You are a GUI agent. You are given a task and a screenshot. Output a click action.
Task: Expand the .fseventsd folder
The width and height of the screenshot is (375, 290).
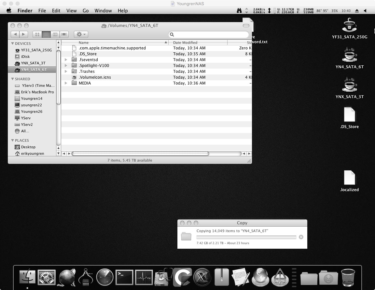coord(66,59)
